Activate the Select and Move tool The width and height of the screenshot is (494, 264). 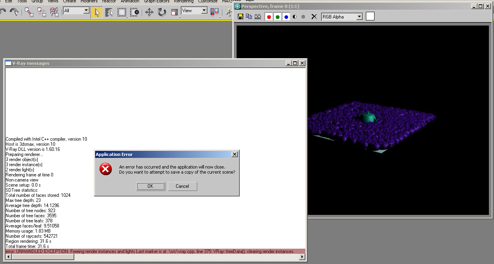pyautogui.click(x=149, y=12)
